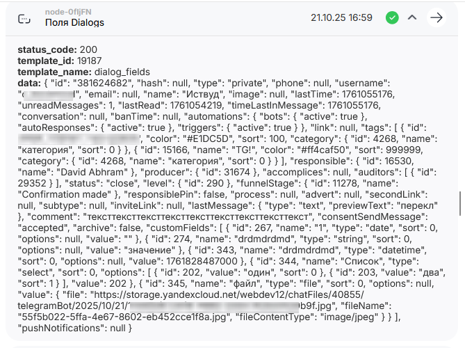Click the bold data label
This screenshot has width=465, height=348.
tap(28, 83)
